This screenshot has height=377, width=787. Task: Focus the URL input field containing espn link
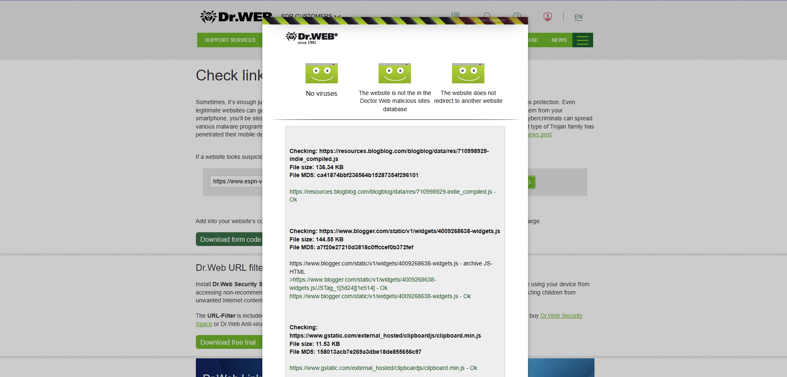237,181
